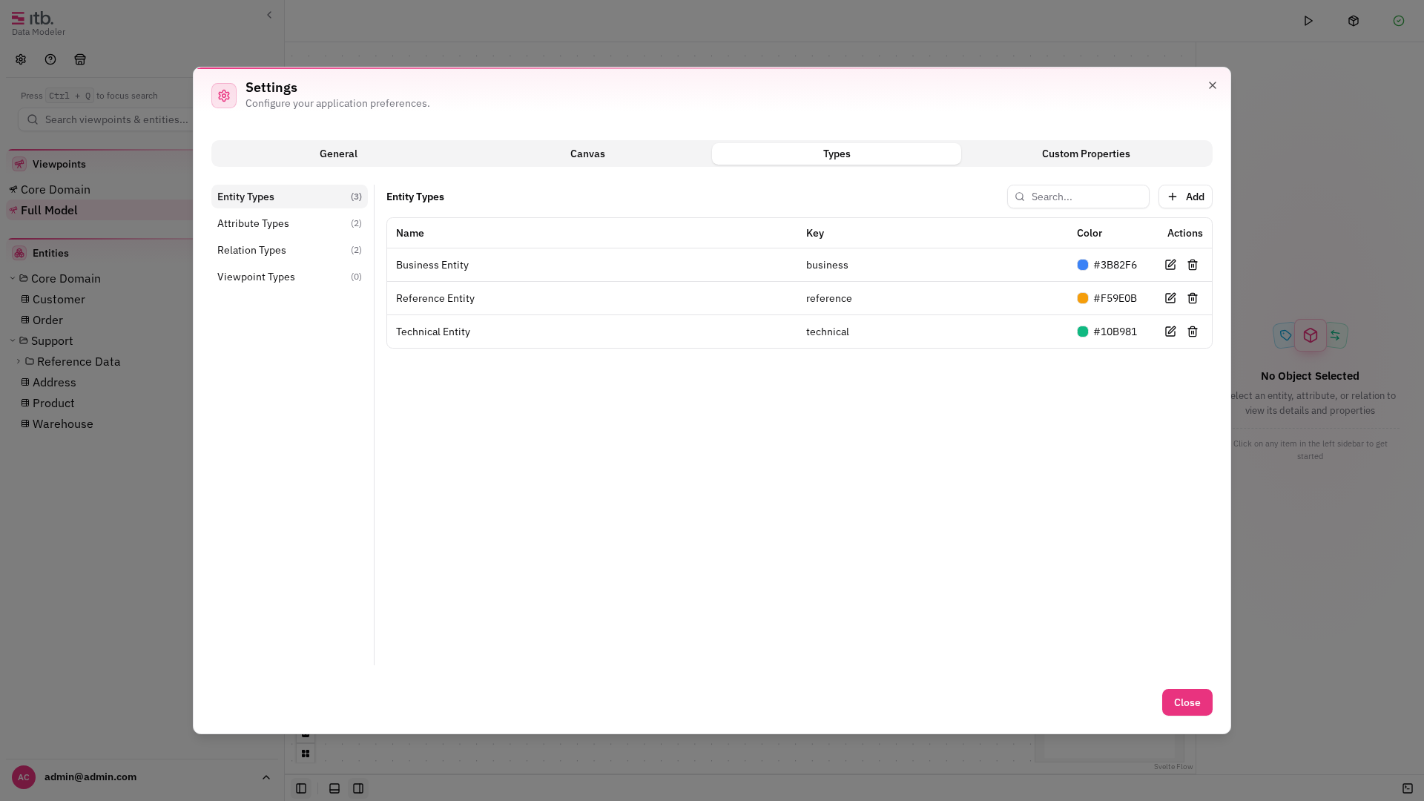Click the orange #F59E0B color swatch
The height and width of the screenshot is (801, 1424).
click(x=1083, y=298)
